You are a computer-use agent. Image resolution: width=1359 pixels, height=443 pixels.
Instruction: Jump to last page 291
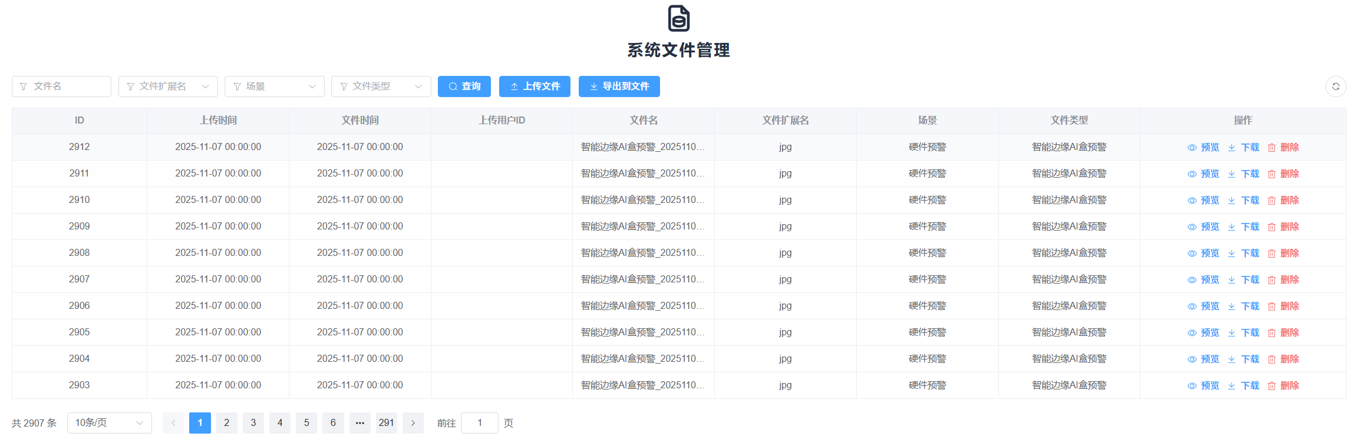(x=386, y=423)
